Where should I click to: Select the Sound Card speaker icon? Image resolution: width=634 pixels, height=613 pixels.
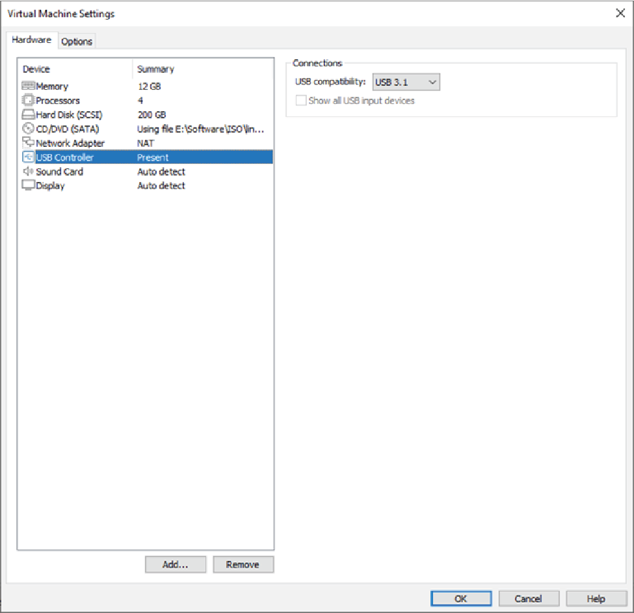(28, 172)
